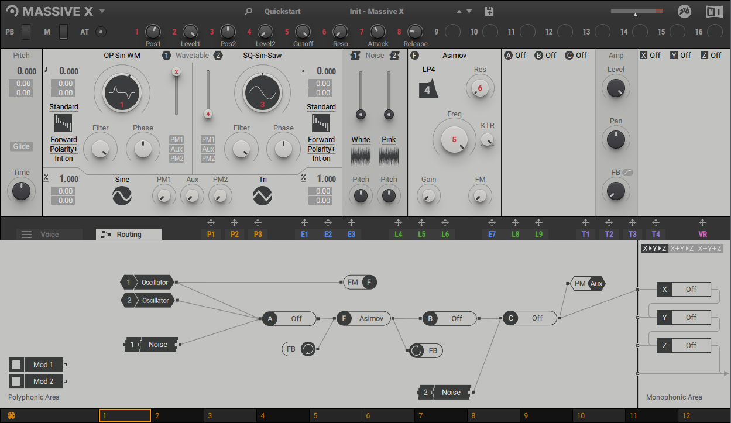Toggle the Mod 1 checkbox
The image size is (731, 423).
tap(16, 364)
